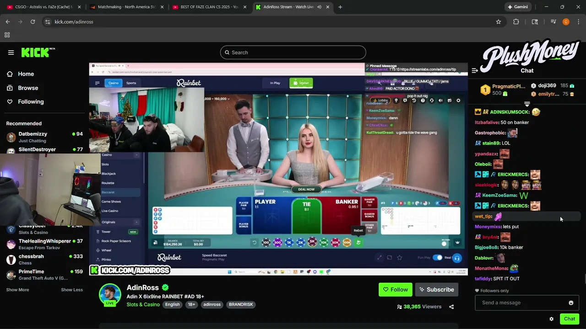Click the Following heart icon
Image resolution: width=586 pixels, height=329 pixels.
10,101
